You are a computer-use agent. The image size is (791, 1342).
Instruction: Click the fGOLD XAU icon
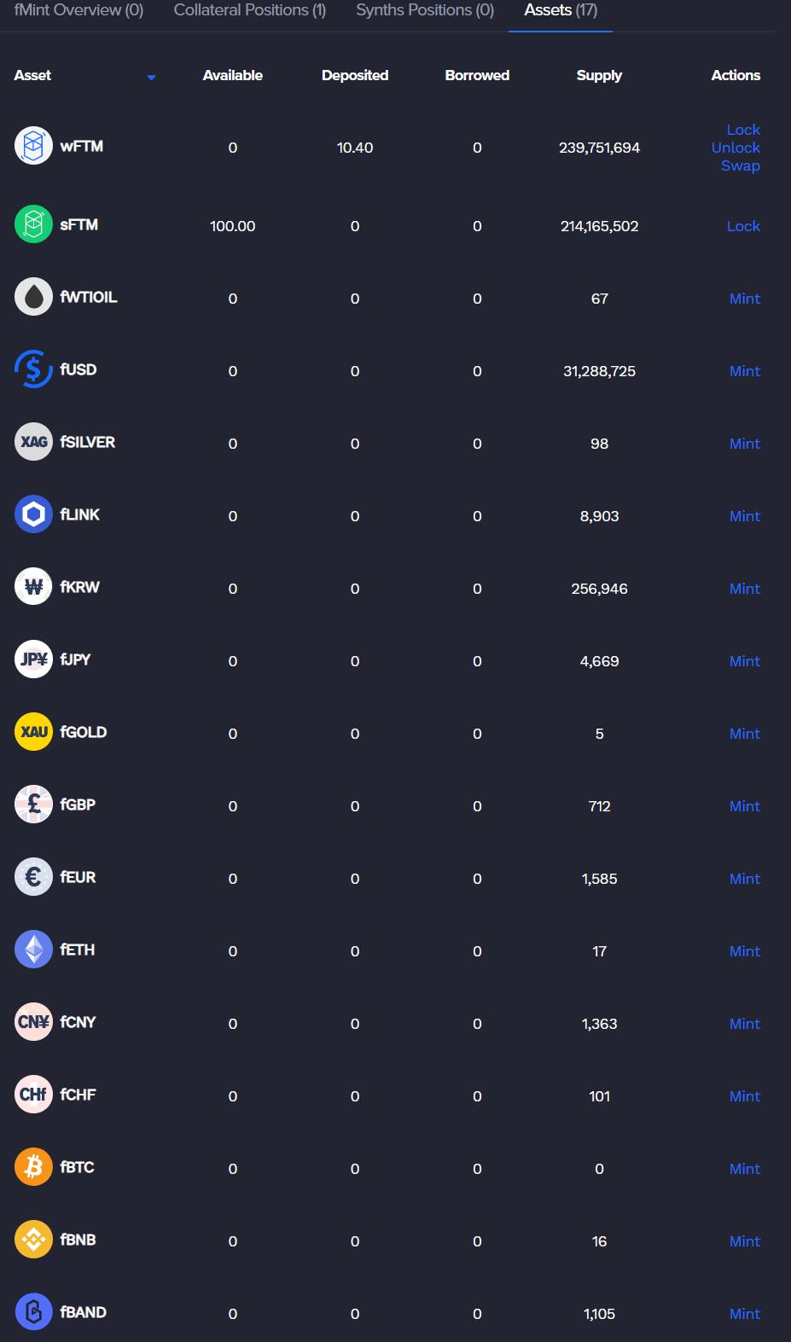[33, 732]
